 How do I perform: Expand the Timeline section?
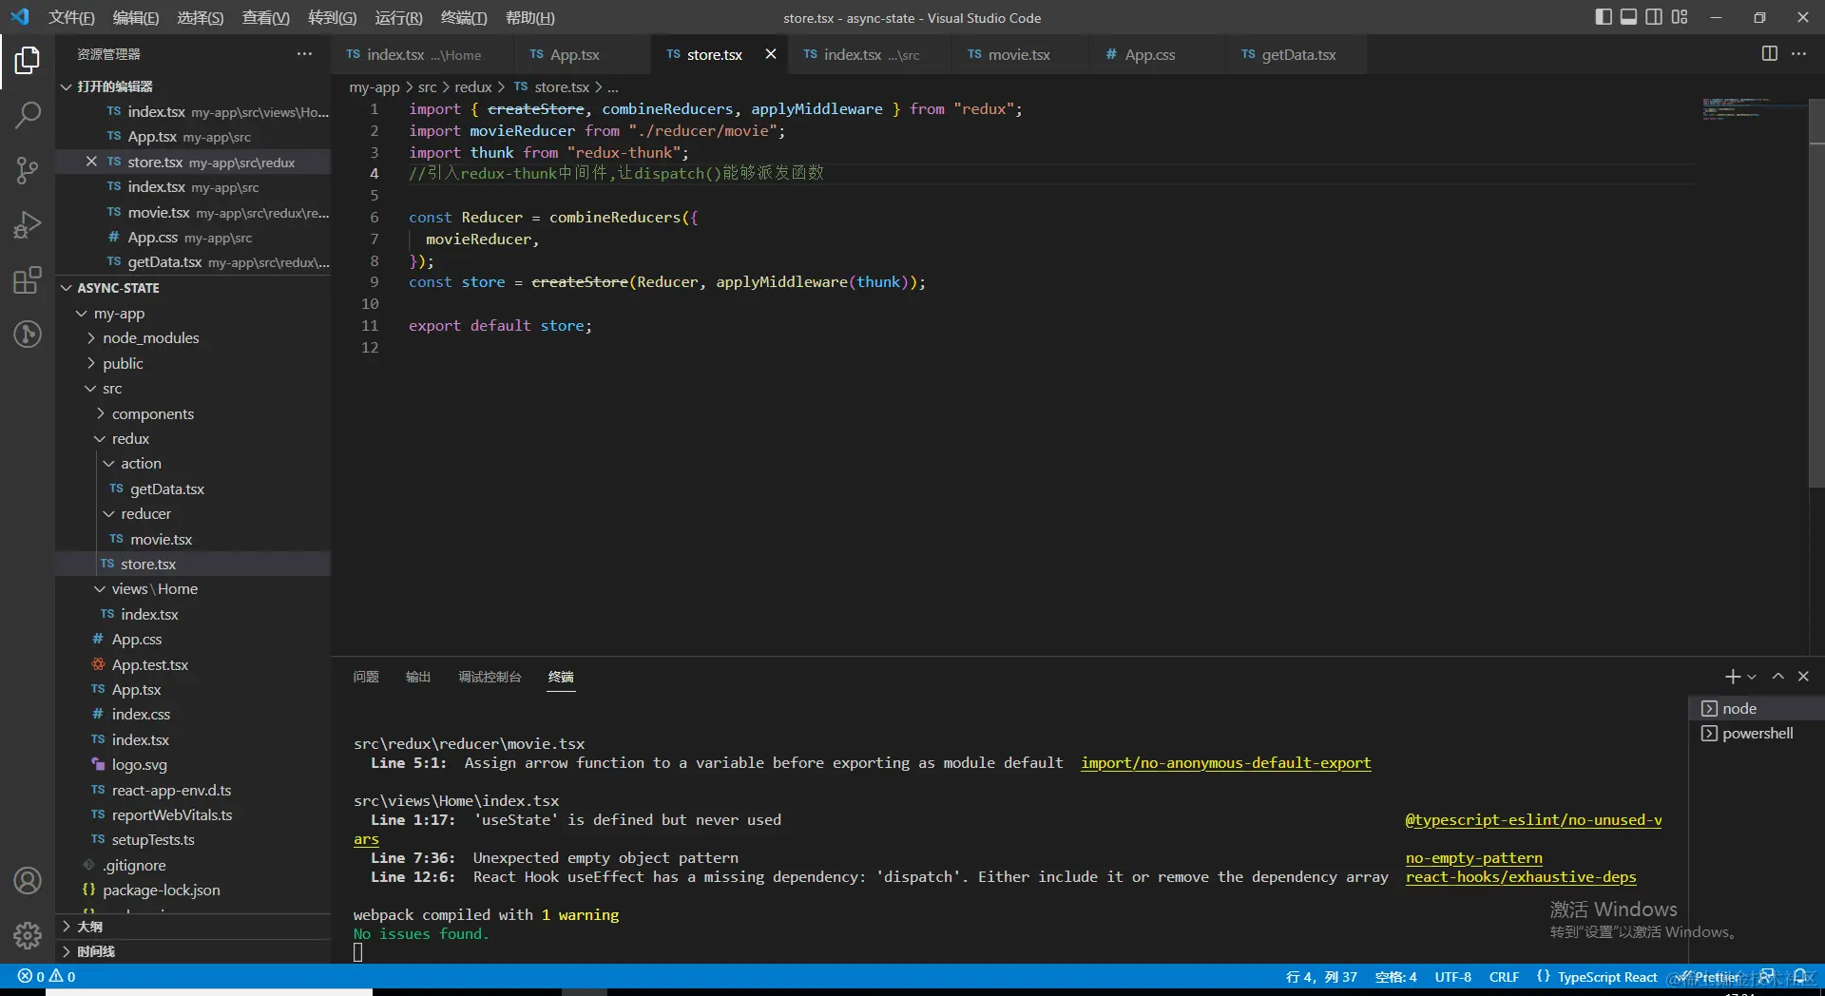pyautogui.click(x=194, y=951)
